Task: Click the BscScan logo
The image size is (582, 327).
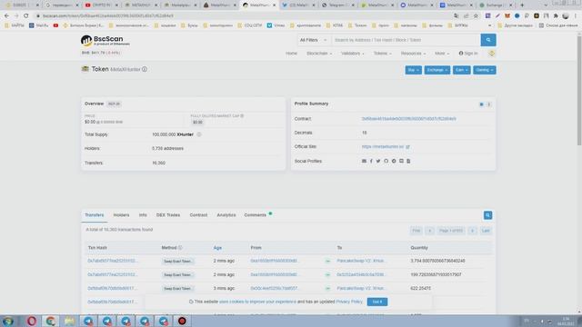Action: pos(105,40)
